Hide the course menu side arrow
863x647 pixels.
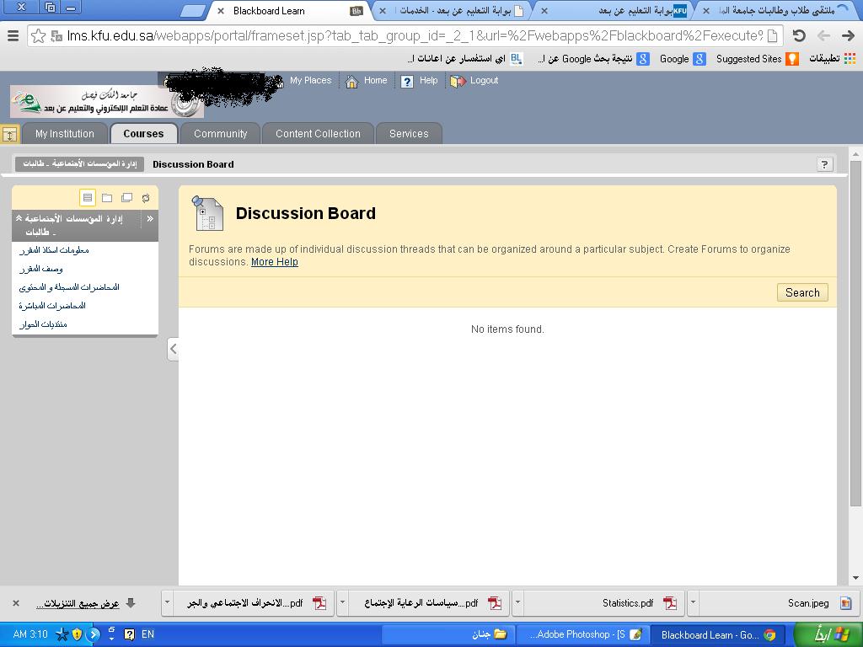[173, 349]
